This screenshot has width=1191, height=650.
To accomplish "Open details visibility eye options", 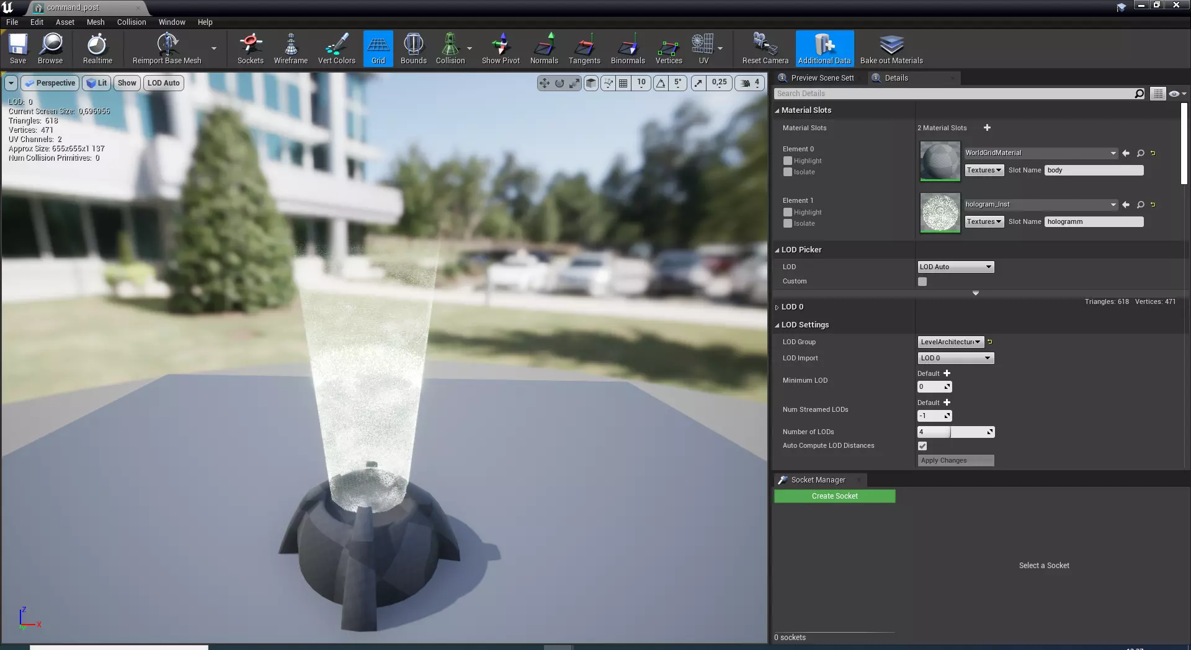I will click(x=1177, y=94).
